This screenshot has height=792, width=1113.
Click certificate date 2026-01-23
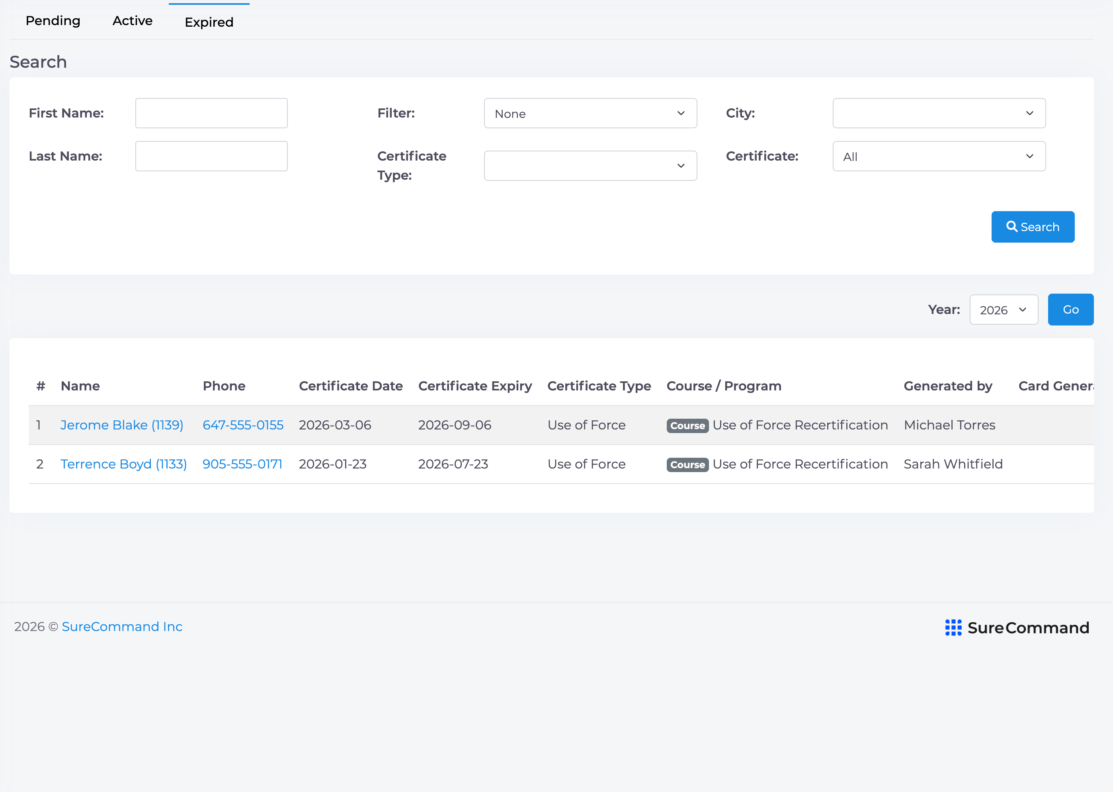(332, 464)
